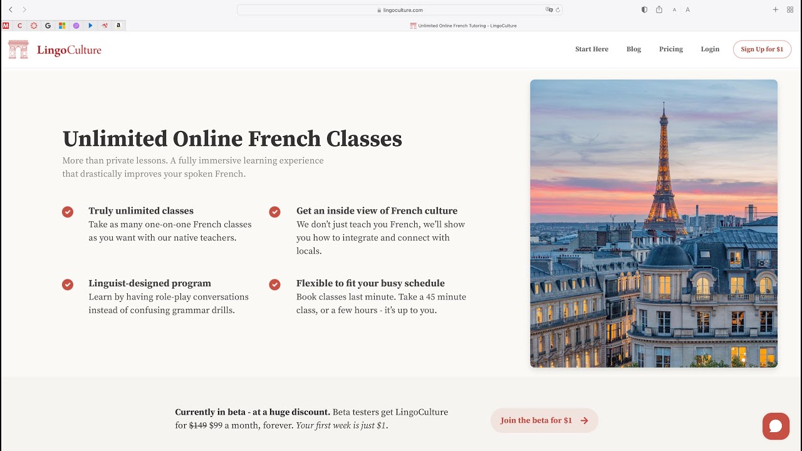The height and width of the screenshot is (451, 802).
Task: Click Flexible to fit your busy schedule
Action: tap(370, 284)
